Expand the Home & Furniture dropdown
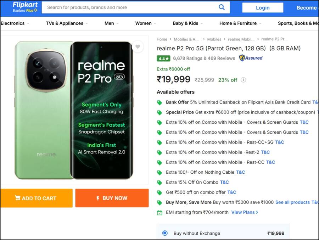319x240 pixels. tap(240, 23)
